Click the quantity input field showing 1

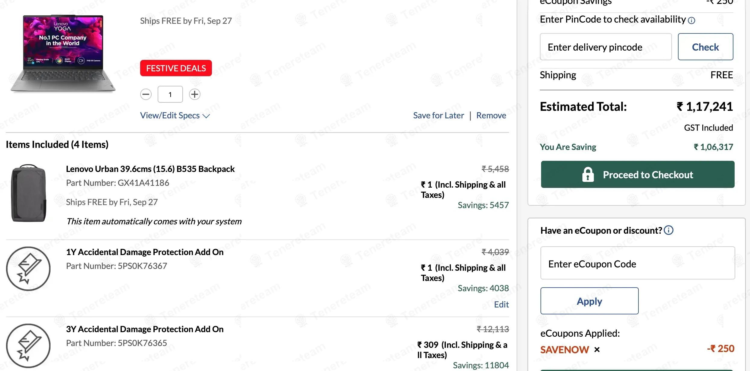(170, 95)
